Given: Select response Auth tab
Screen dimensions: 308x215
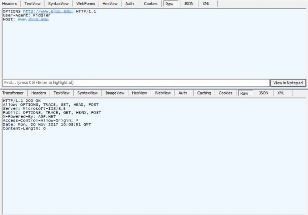Looking at the screenshot, I should (183, 93).
